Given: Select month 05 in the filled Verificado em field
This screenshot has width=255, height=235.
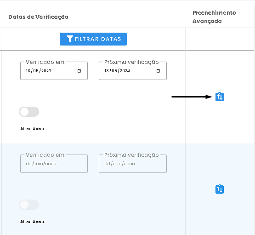Looking at the screenshot, I should [36, 71].
